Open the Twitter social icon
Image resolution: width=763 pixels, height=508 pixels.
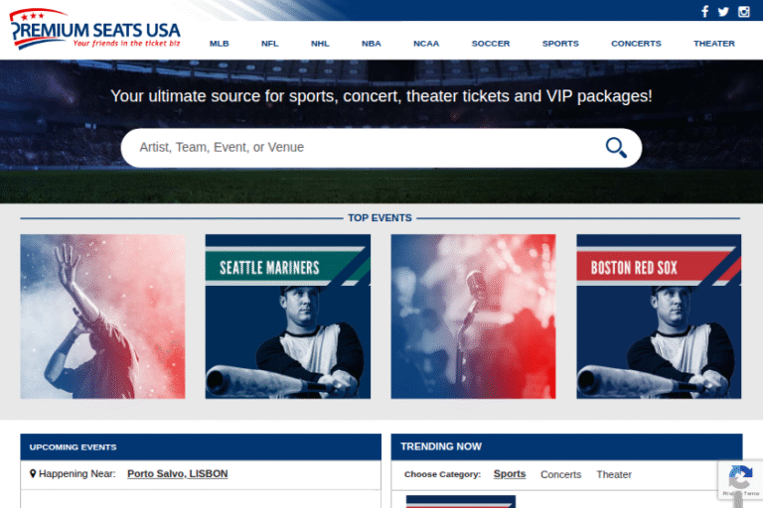(x=723, y=12)
